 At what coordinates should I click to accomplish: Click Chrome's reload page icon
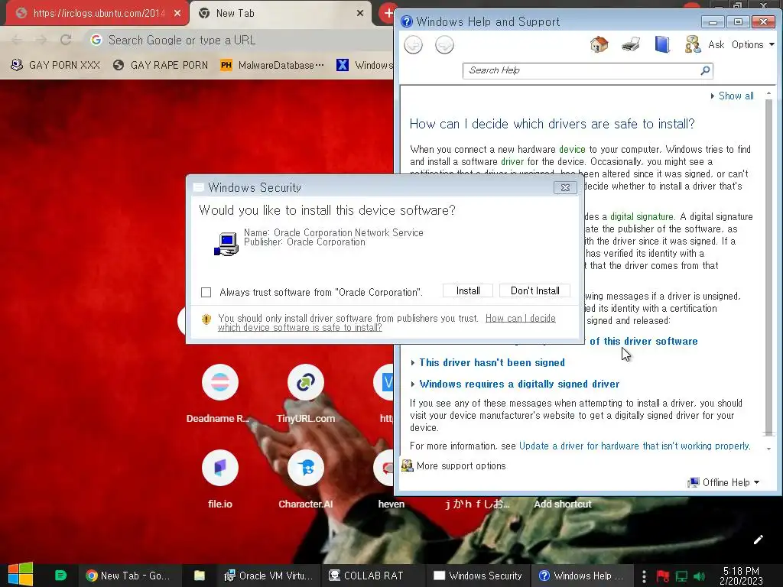click(66, 40)
